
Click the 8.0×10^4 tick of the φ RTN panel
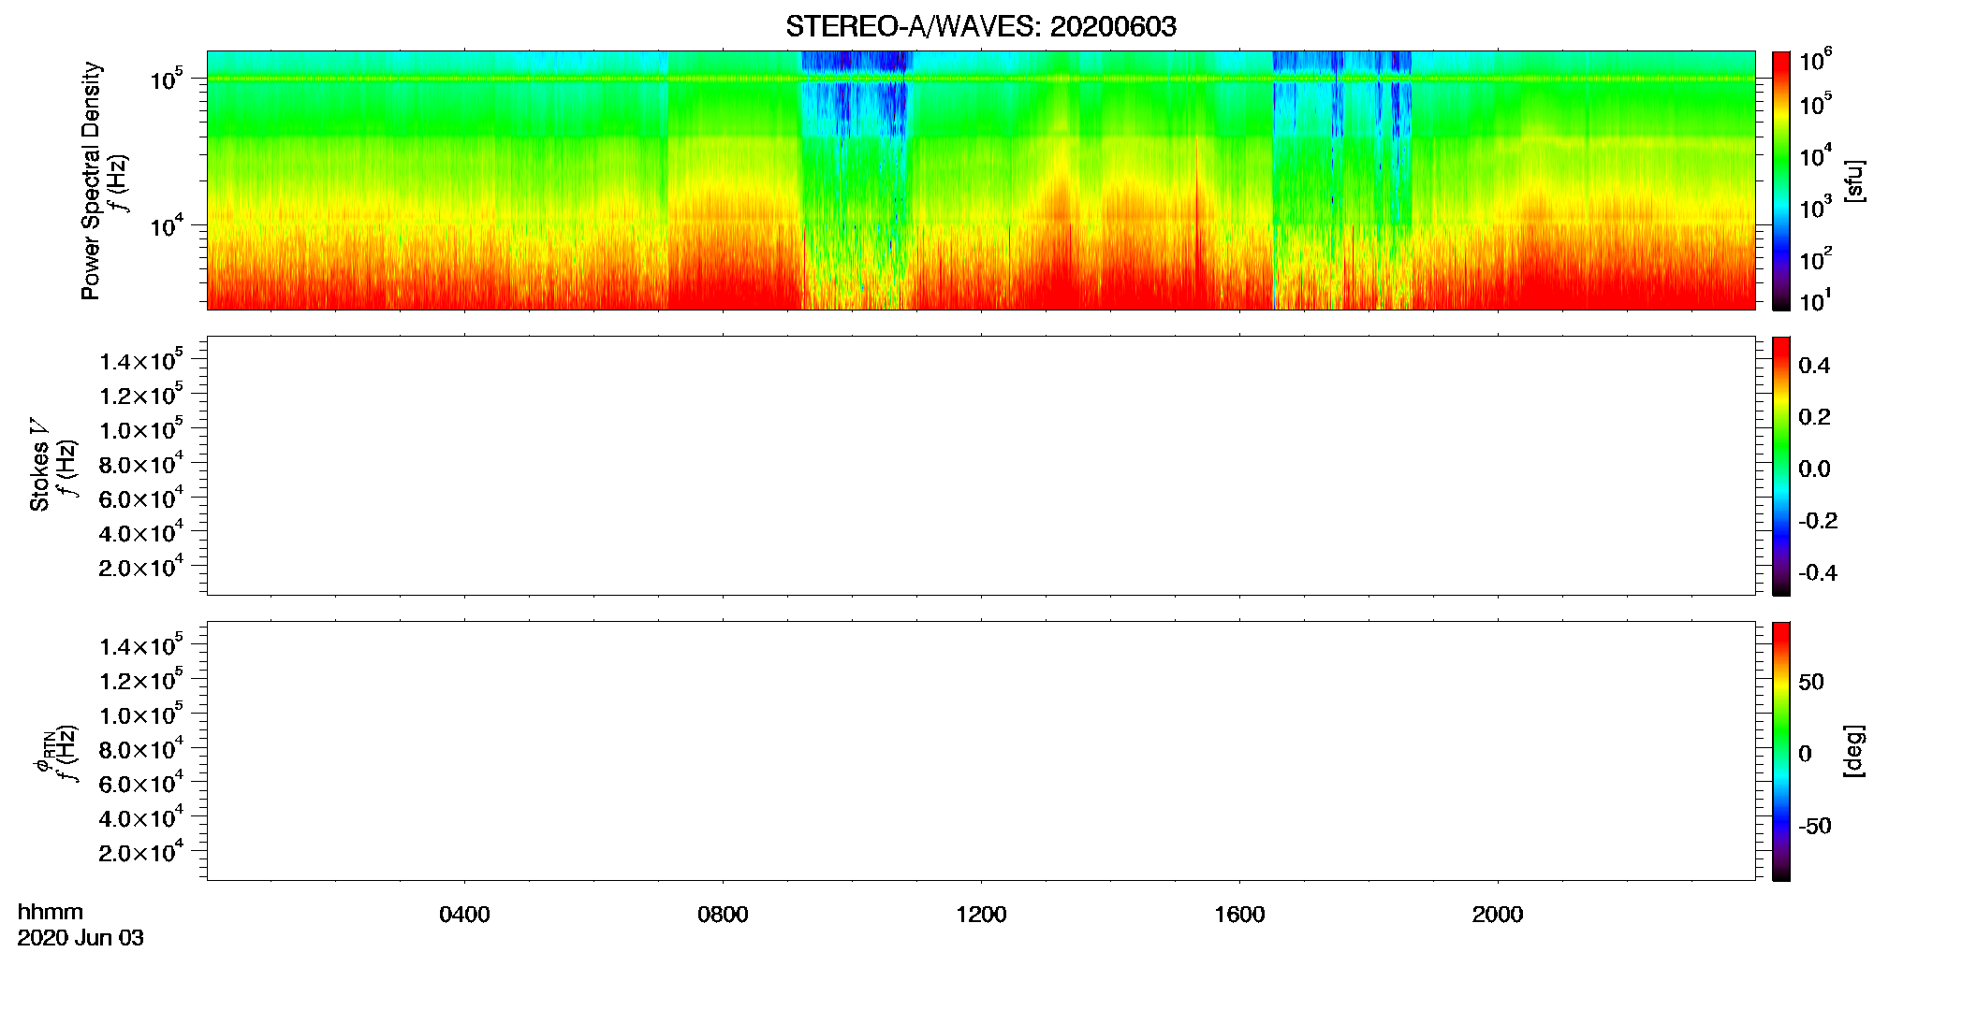click(x=141, y=748)
